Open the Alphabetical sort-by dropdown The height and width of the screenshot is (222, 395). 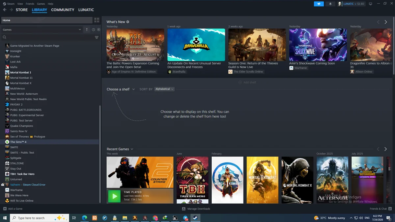tap(164, 89)
